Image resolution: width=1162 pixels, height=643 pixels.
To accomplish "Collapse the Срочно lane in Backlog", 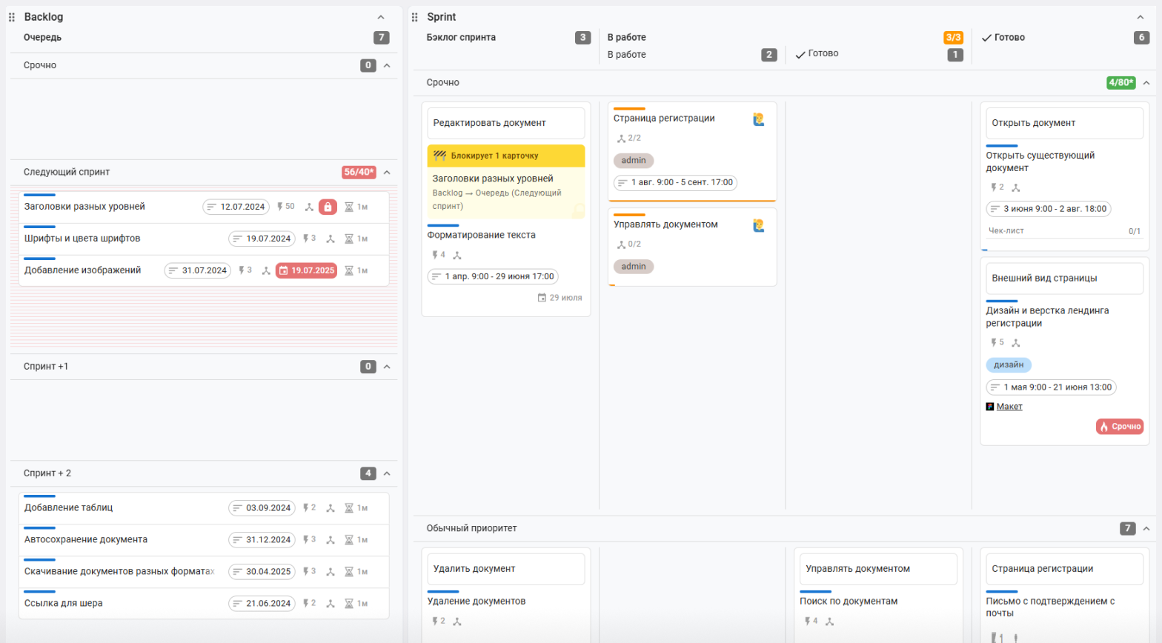I will 387,66.
